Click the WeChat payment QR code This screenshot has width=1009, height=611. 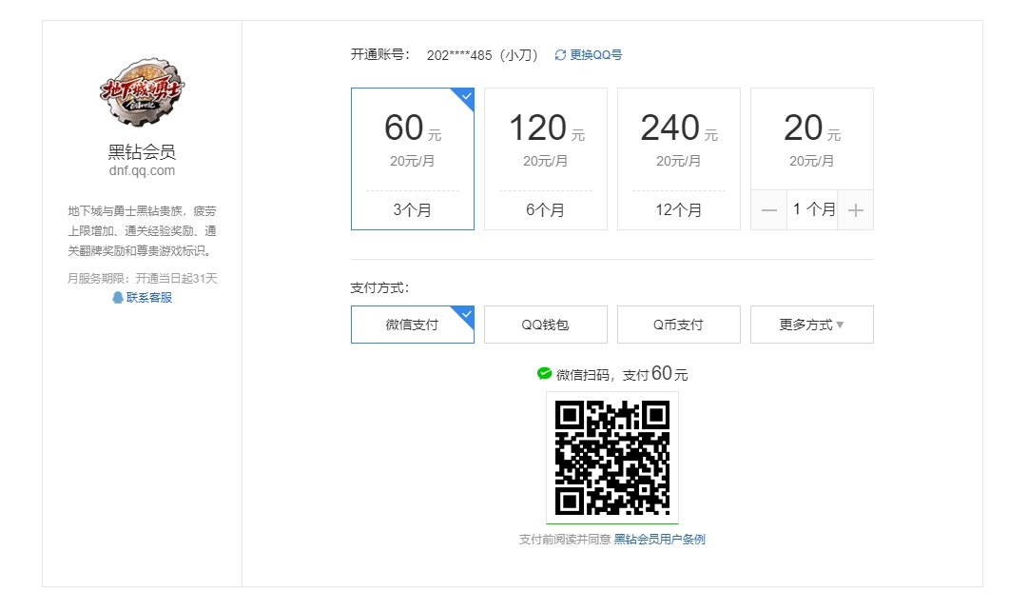(x=611, y=457)
